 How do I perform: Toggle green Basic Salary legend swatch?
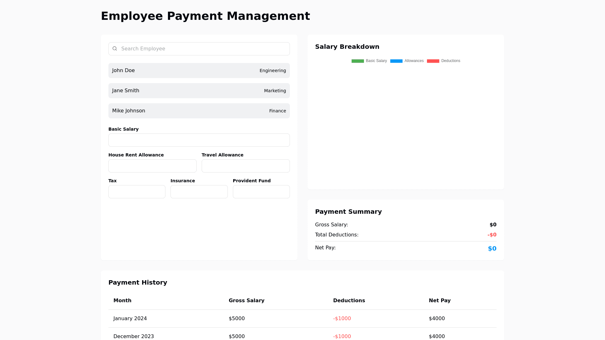[358, 61]
